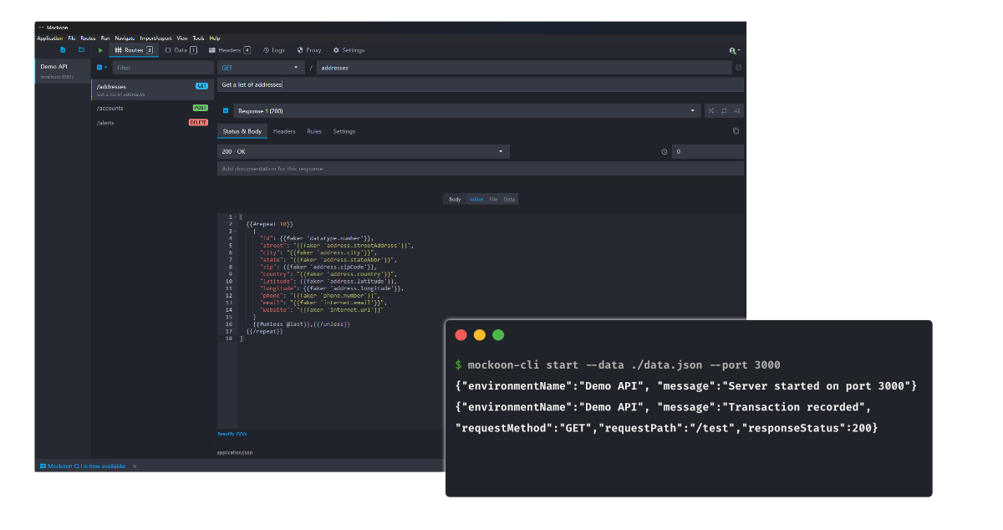Open the Import/export menu
The height and width of the screenshot is (530, 1003).
click(155, 38)
